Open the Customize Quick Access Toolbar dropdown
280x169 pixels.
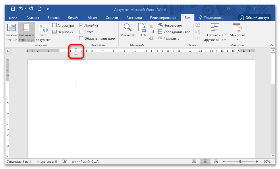[x=48, y=9]
